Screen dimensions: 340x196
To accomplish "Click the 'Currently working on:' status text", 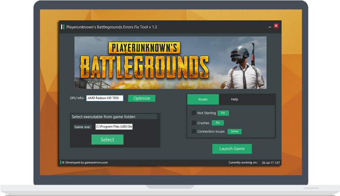I will 243,162.
